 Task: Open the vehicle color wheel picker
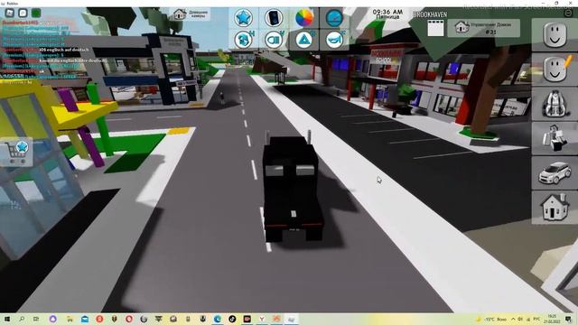(x=304, y=18)
